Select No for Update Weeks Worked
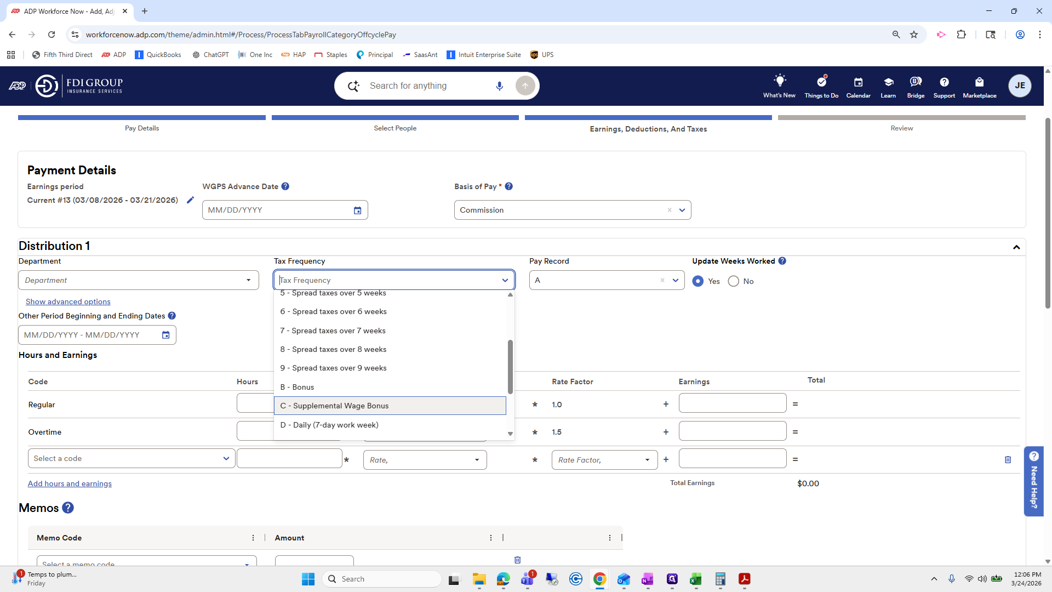Image resolution: width=1052 pixels, height=592 pixels. point(733,281)
